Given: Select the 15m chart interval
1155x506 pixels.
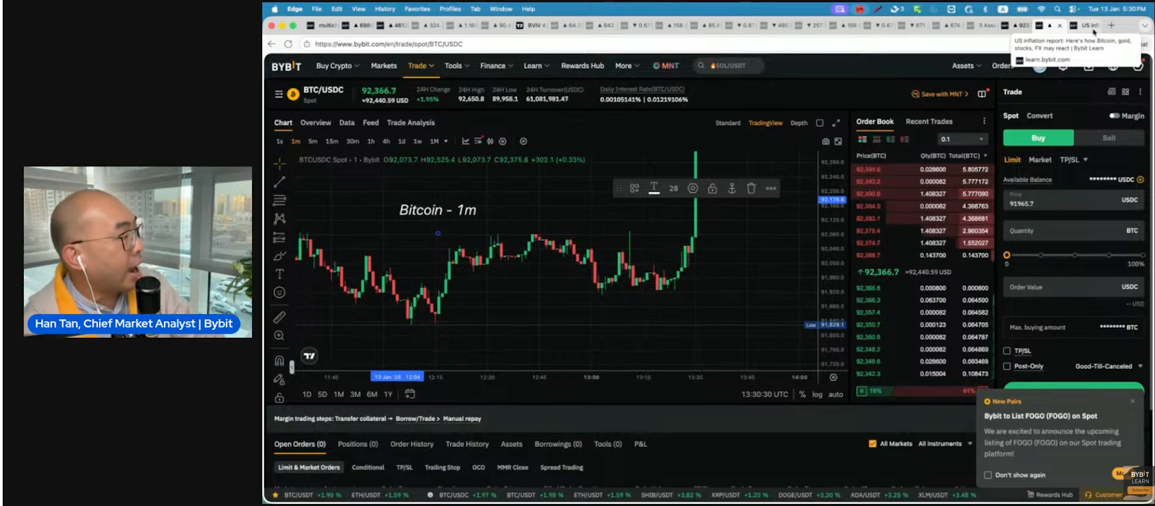Looking at the screenshot, I should coord(331,141).
